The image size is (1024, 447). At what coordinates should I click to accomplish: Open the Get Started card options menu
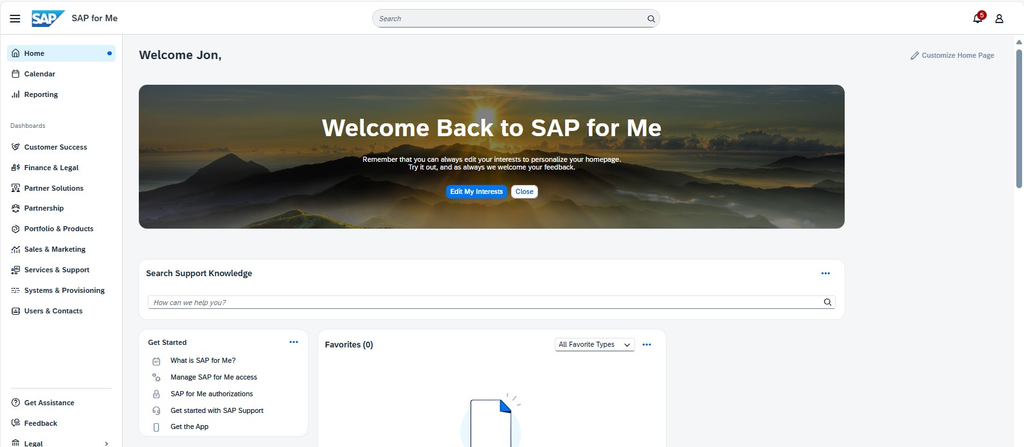[x=294, y=342]
